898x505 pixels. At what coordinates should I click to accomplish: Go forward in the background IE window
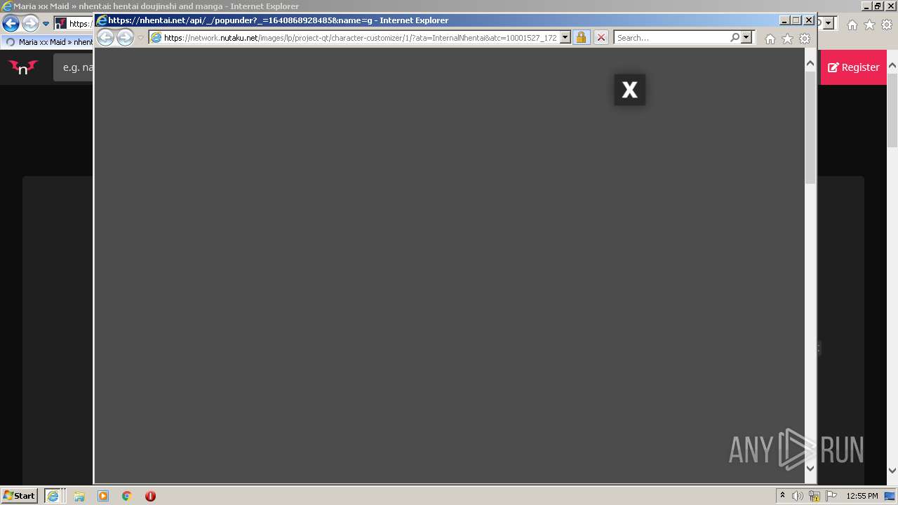pyautogui.click(x=30, y=24)
